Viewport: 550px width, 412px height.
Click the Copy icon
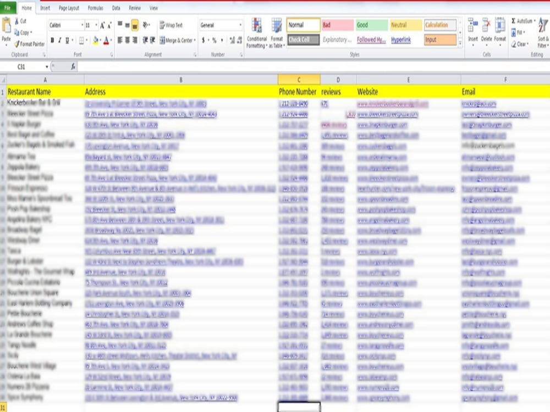(x=17, y=32)
